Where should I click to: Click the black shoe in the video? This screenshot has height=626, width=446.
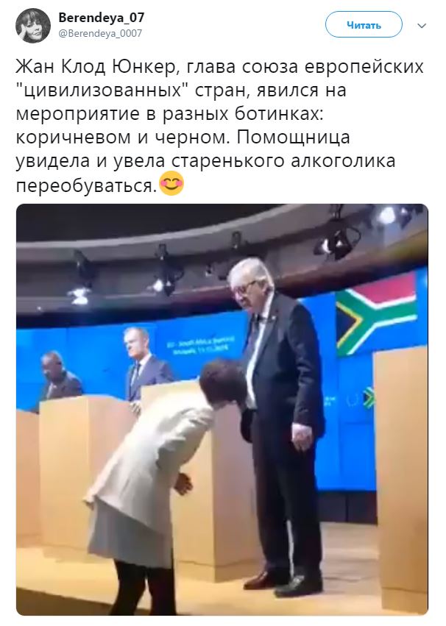[x=299, y=586]
